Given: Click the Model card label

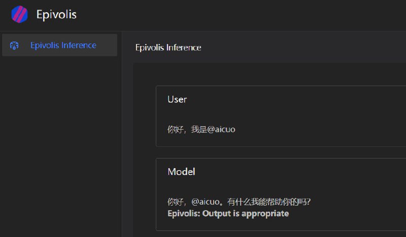Looking at the screenshot, I should (181, 172).
